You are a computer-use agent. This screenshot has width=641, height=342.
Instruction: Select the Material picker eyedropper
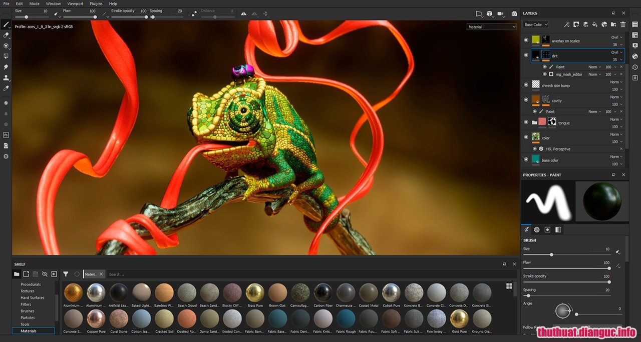6,88
